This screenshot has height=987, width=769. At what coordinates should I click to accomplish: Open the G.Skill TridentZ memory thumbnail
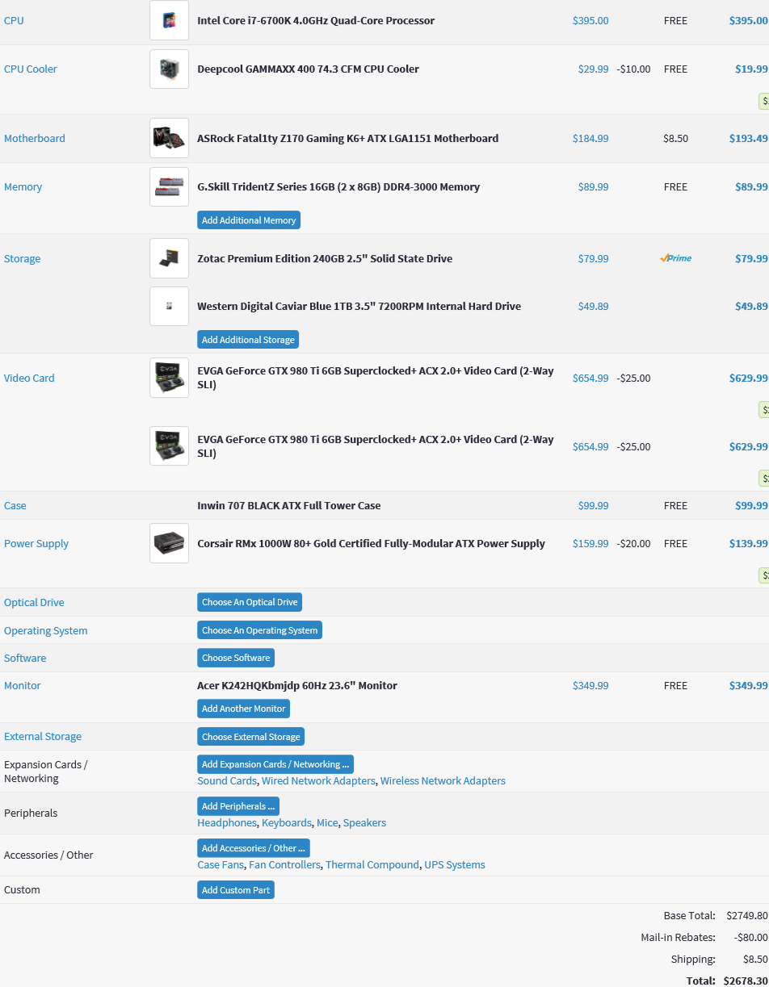(169, 186)
